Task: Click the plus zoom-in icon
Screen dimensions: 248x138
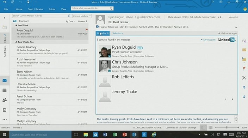Action: pyautogui.click(x=238, y=127)
